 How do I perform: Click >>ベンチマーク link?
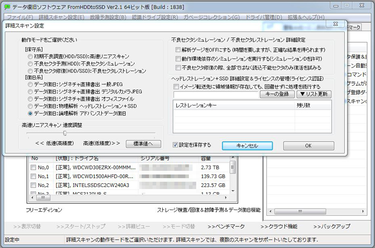(226, 226)
